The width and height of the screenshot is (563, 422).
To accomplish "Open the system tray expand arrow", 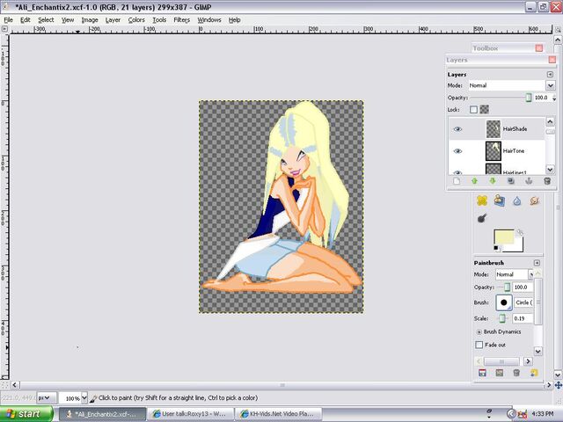I will click(510, 414).
